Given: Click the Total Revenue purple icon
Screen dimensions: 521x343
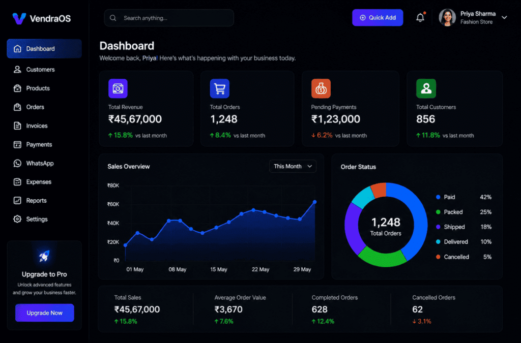Looking at the screenshot, I should pyautogui.click(x=118, y=88).
